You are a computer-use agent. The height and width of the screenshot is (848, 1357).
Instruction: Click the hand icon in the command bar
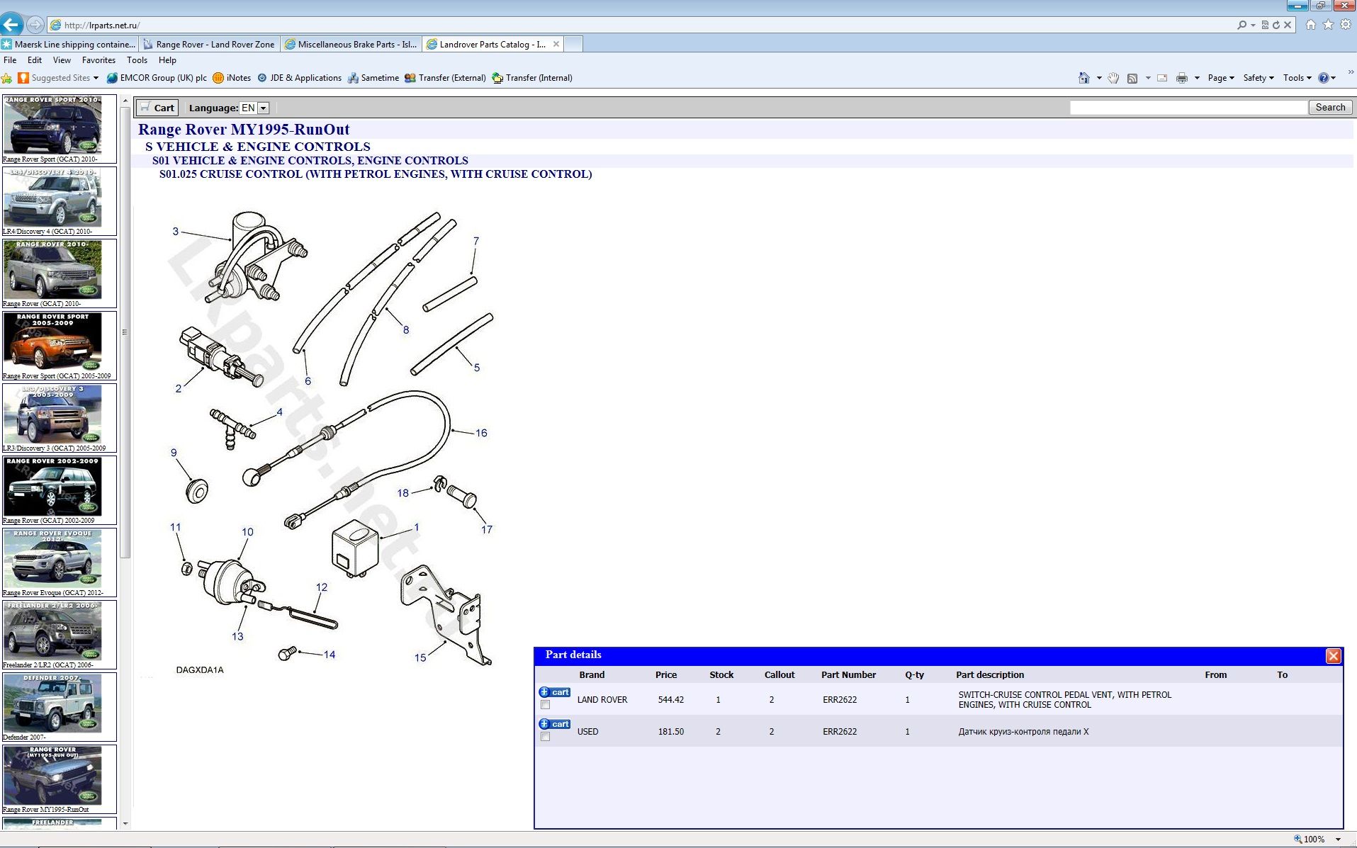(1113, 78)
